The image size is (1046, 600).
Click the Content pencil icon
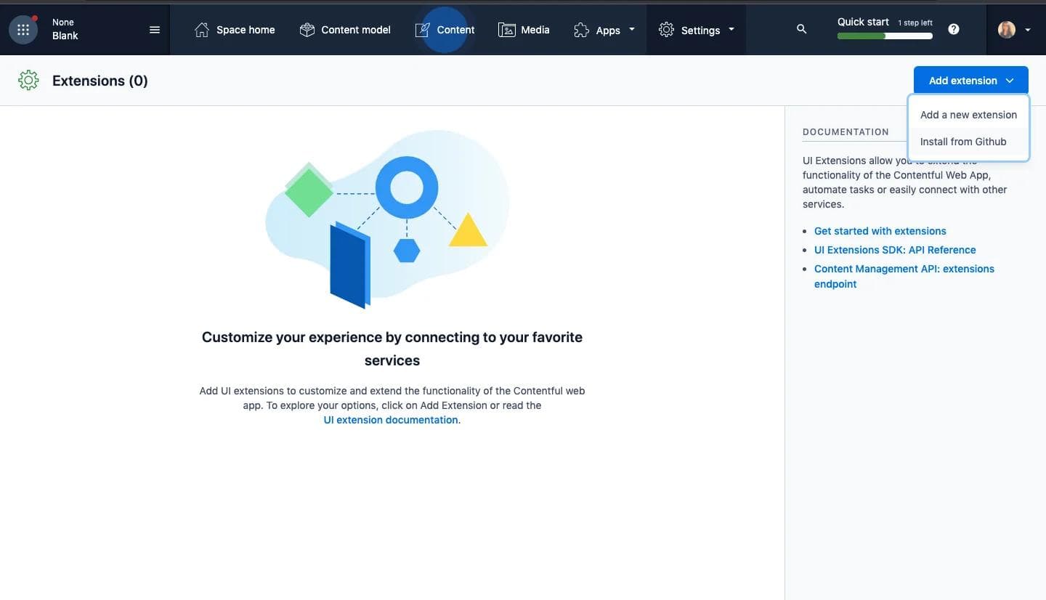point(422,30)
